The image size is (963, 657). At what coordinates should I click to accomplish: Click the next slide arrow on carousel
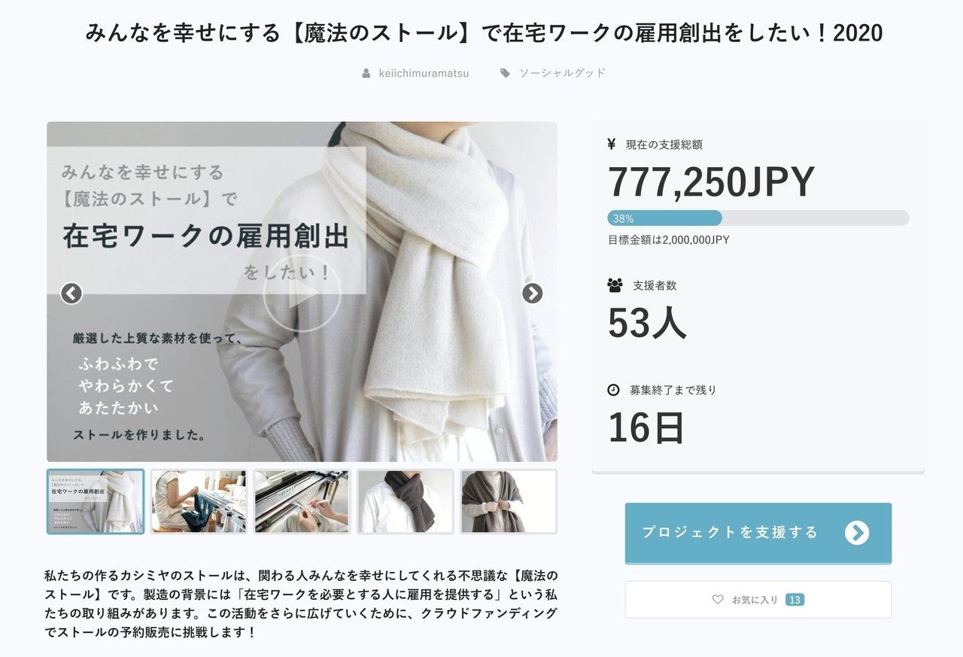[533, 293]
